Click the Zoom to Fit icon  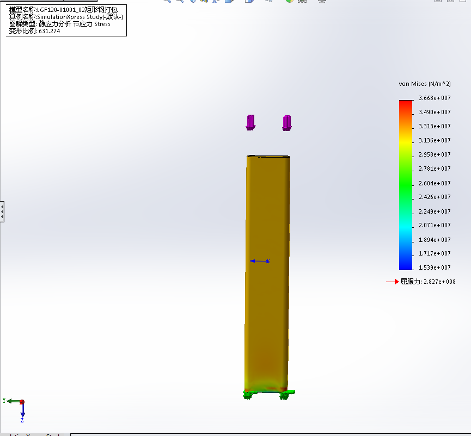click(167, 2)
